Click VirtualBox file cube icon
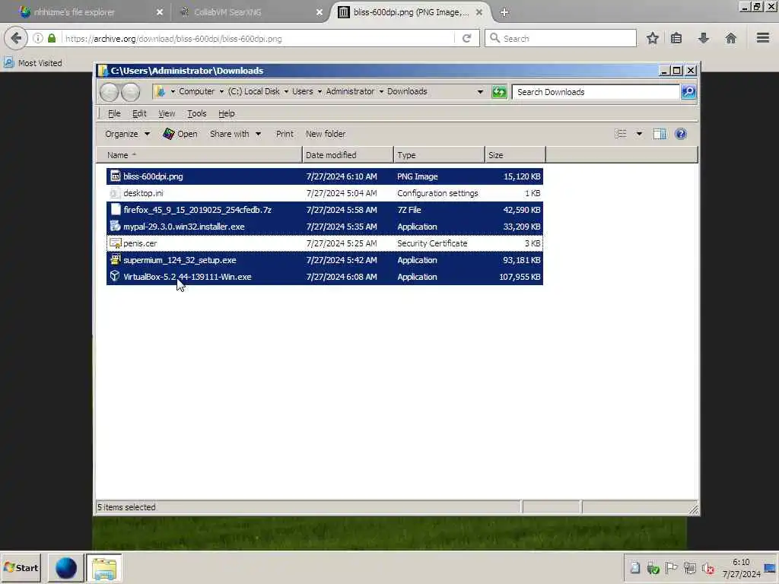779x584 pixels. coord(115,276)
